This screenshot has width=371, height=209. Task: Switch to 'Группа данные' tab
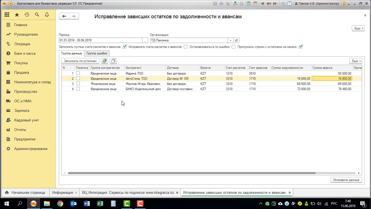click(x=71, y=53)
